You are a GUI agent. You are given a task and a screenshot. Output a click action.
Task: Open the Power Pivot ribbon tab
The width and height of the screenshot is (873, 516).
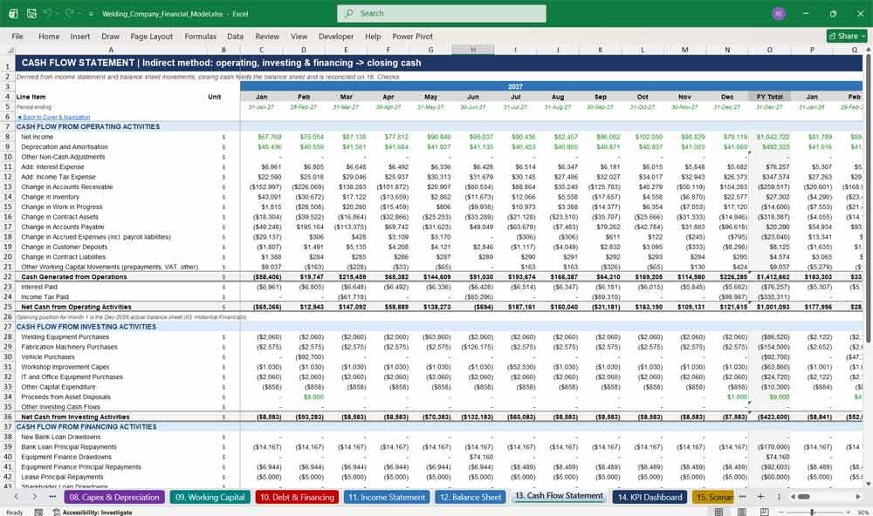(x=413, y=36)
